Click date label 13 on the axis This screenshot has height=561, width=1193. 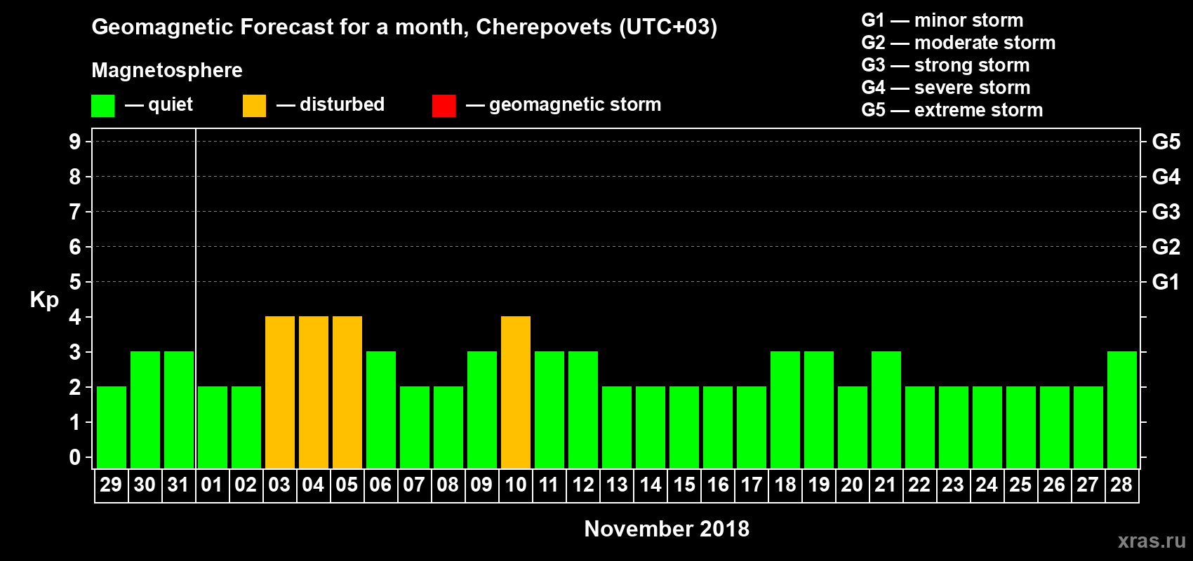[x=616, y=485]
